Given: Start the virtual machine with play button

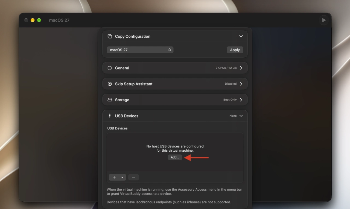Looking at the screenshot, I should coord(324,20).
